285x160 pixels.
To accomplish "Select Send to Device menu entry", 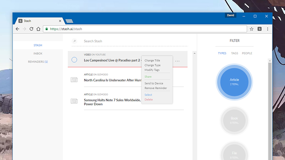I will [x=154, y=83].
